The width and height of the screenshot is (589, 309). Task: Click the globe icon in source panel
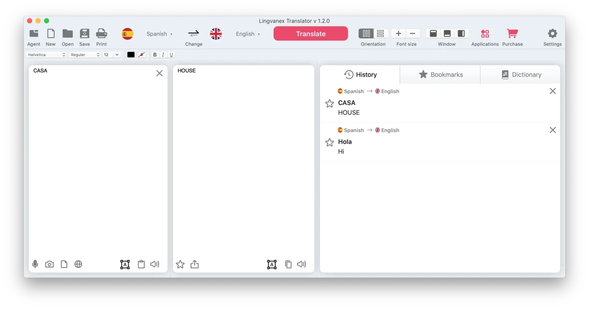click(78, 264)
